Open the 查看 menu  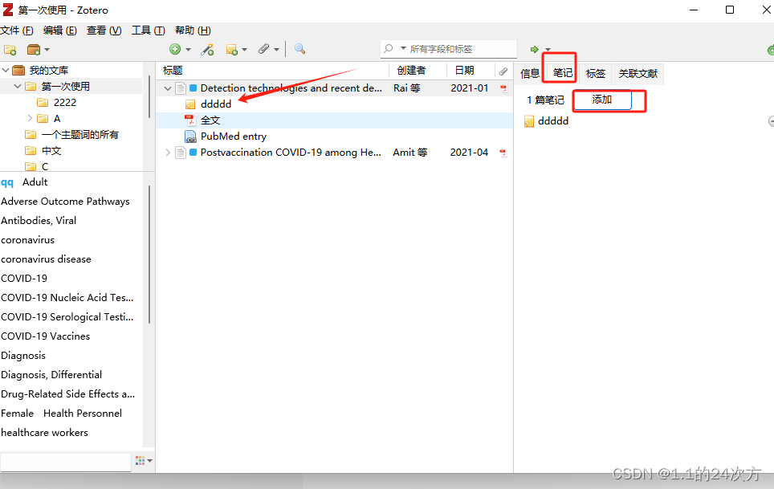(104, 31)
